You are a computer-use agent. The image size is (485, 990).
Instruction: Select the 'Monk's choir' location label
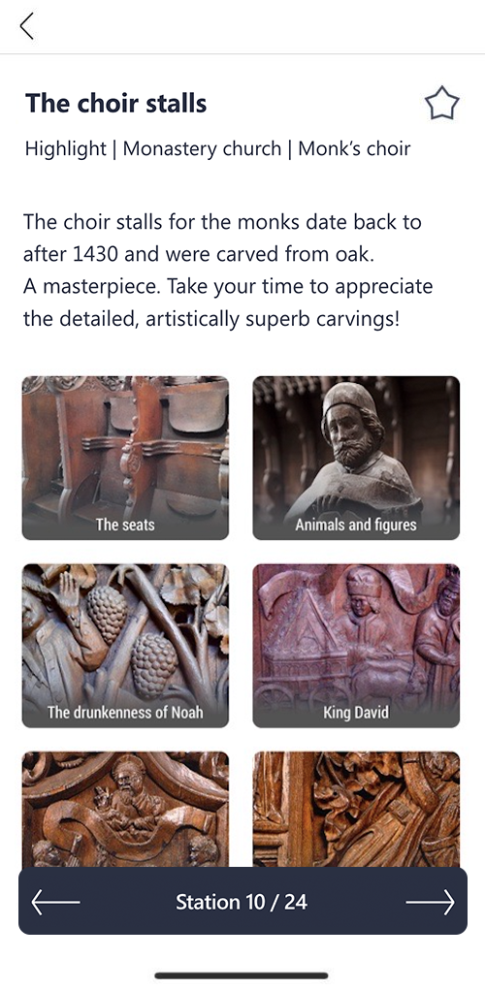354,148
